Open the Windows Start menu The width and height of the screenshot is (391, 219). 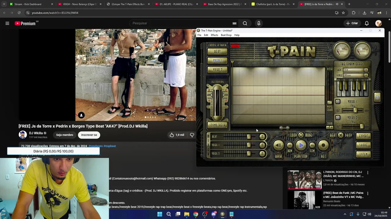(x=160, y=214)
